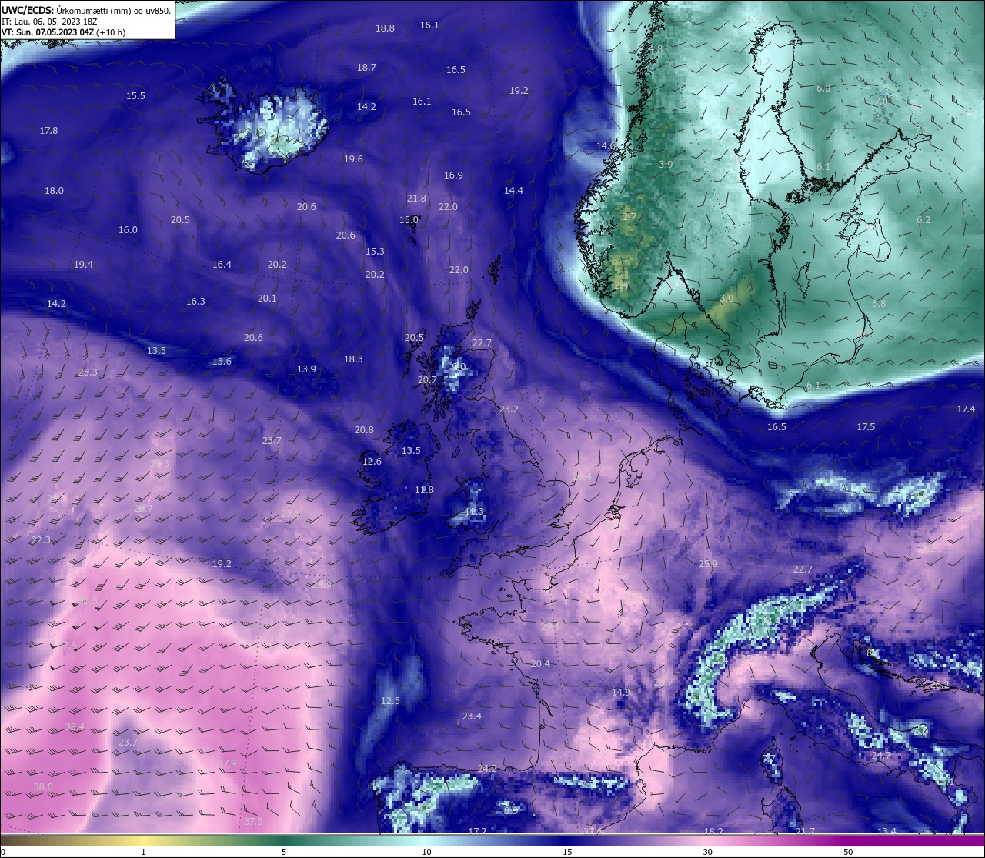
Task: Click the map value 23.4 over France
Action: point(472,716)
